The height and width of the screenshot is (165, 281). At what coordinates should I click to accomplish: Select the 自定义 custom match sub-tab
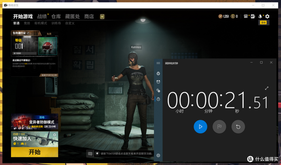tap(70, 23)
